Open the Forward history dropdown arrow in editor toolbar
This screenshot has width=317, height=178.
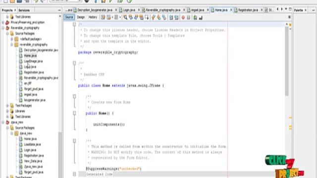tap(120, 18)
